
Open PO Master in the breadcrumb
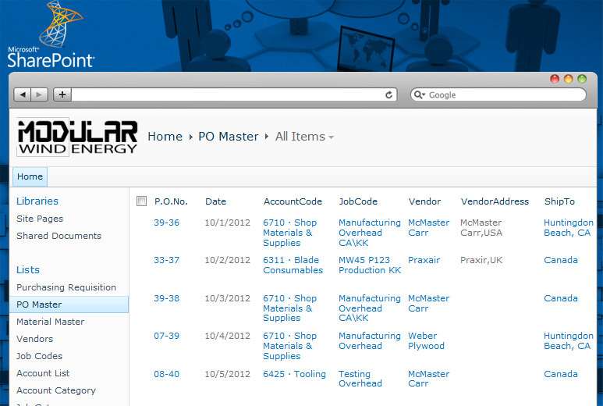coord(229,137)
